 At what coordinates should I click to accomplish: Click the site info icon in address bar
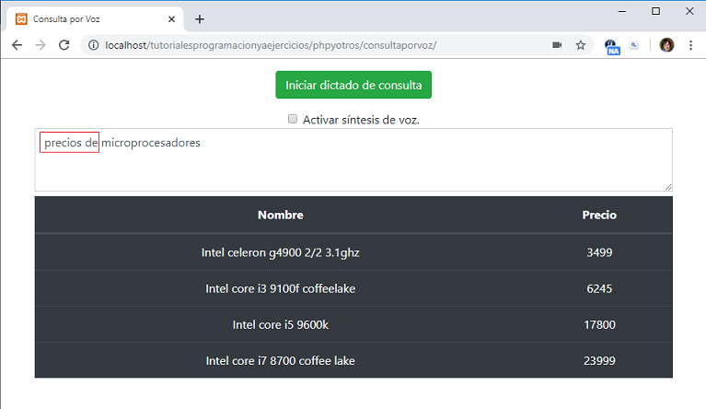pos(93,45)
